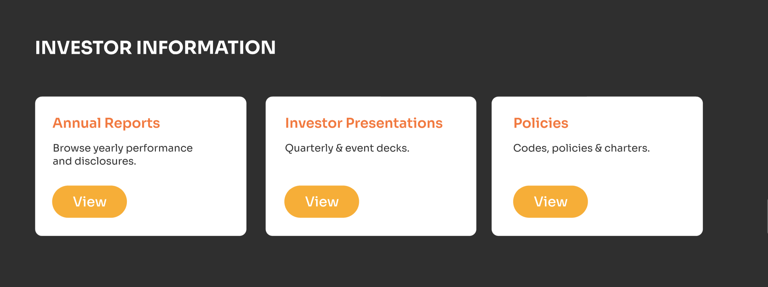768x287 pixels.
Task: Click ampersand in 'Codes, policies & charters'
Action: pos(598,148)
